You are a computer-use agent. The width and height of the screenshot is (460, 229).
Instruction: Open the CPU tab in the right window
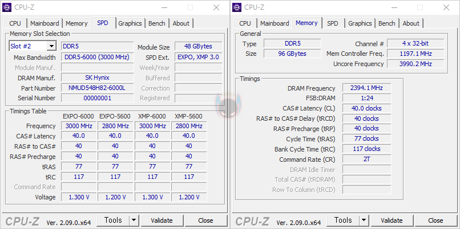245,23
